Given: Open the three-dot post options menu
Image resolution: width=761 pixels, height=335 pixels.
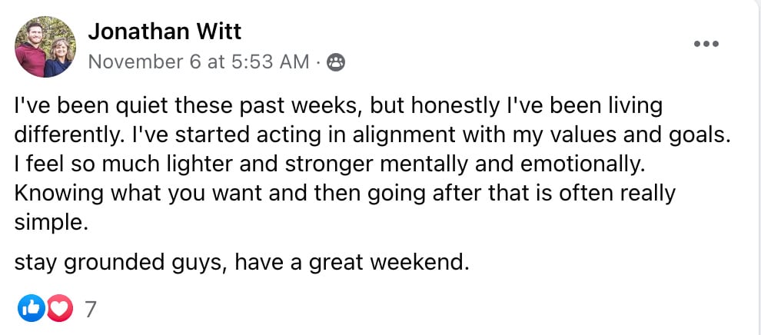Looking at the screenshot, I should pos(706,44).
